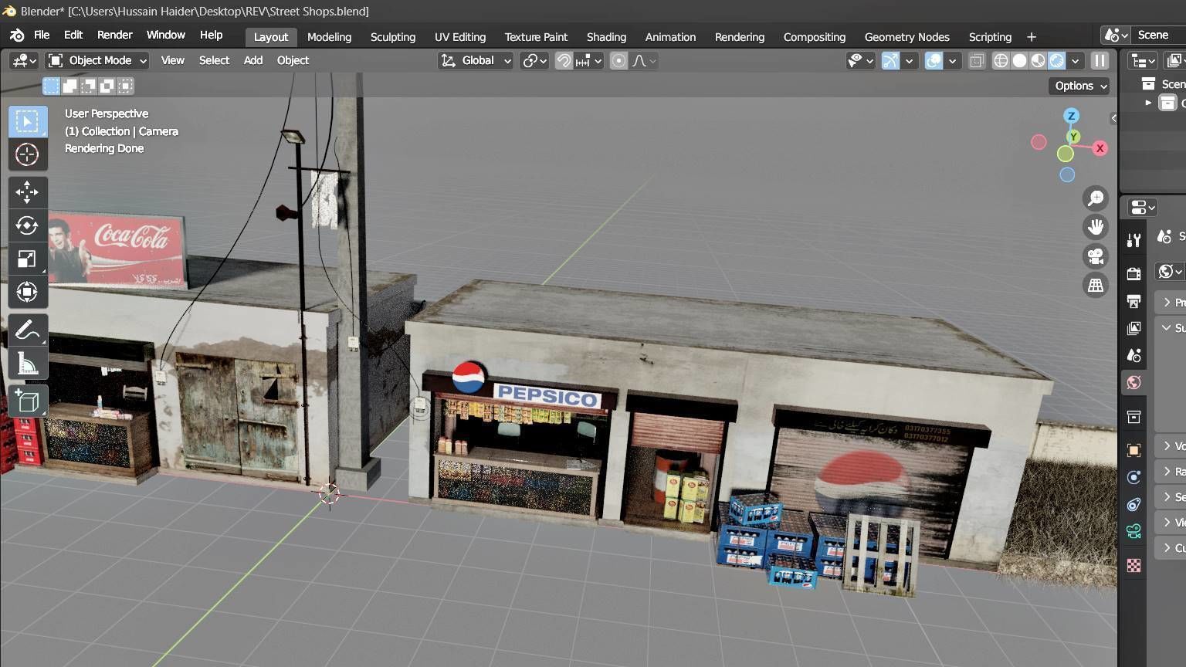Open the Scene properties tab

[x=1133, y=355]
